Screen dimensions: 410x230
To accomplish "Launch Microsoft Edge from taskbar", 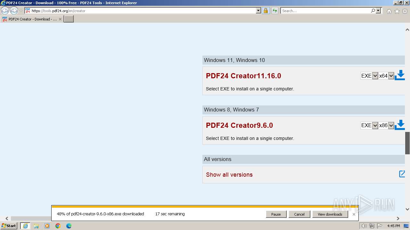I will tap(69, 226).
